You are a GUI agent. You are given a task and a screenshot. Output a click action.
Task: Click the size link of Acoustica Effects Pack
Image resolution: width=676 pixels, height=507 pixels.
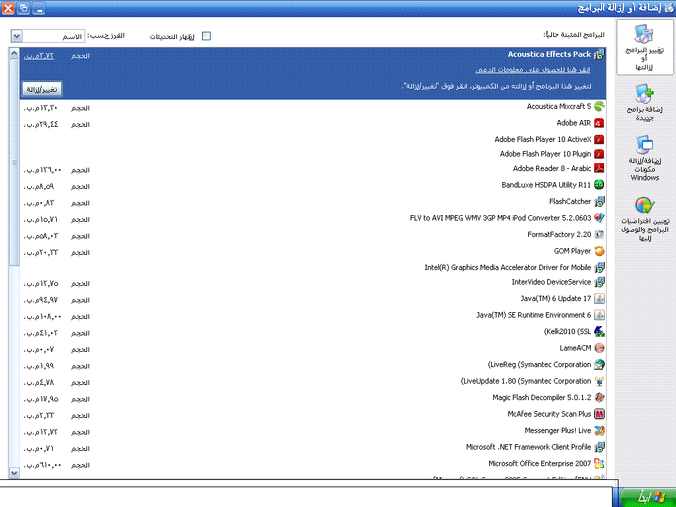39,56
